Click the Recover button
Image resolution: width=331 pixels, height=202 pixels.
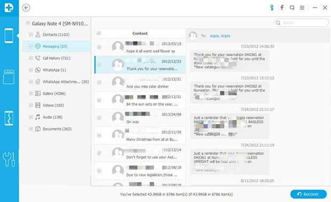click(309, 194)
